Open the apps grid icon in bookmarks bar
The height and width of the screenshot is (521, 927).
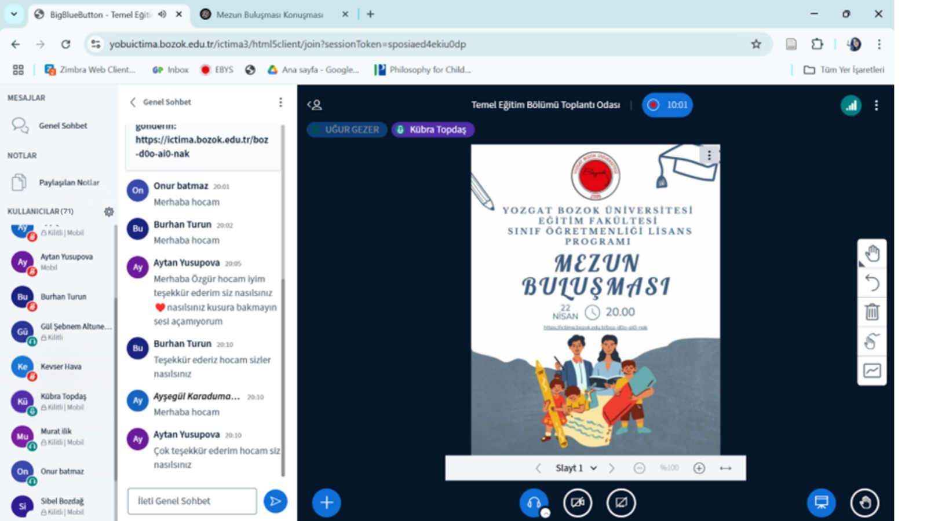click(x=18, y=69)
